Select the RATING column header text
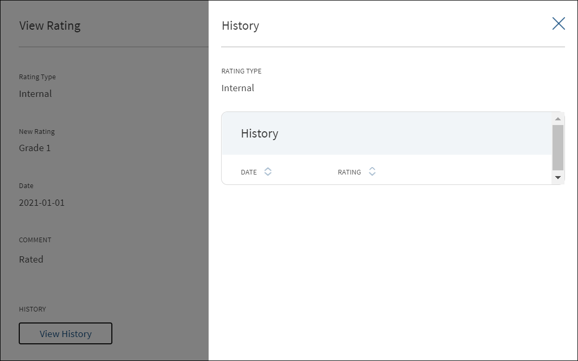 349,172
